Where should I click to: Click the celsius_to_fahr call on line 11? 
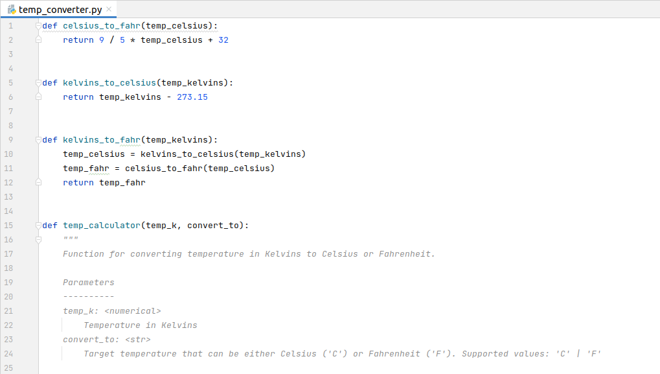tap(164, 169)
